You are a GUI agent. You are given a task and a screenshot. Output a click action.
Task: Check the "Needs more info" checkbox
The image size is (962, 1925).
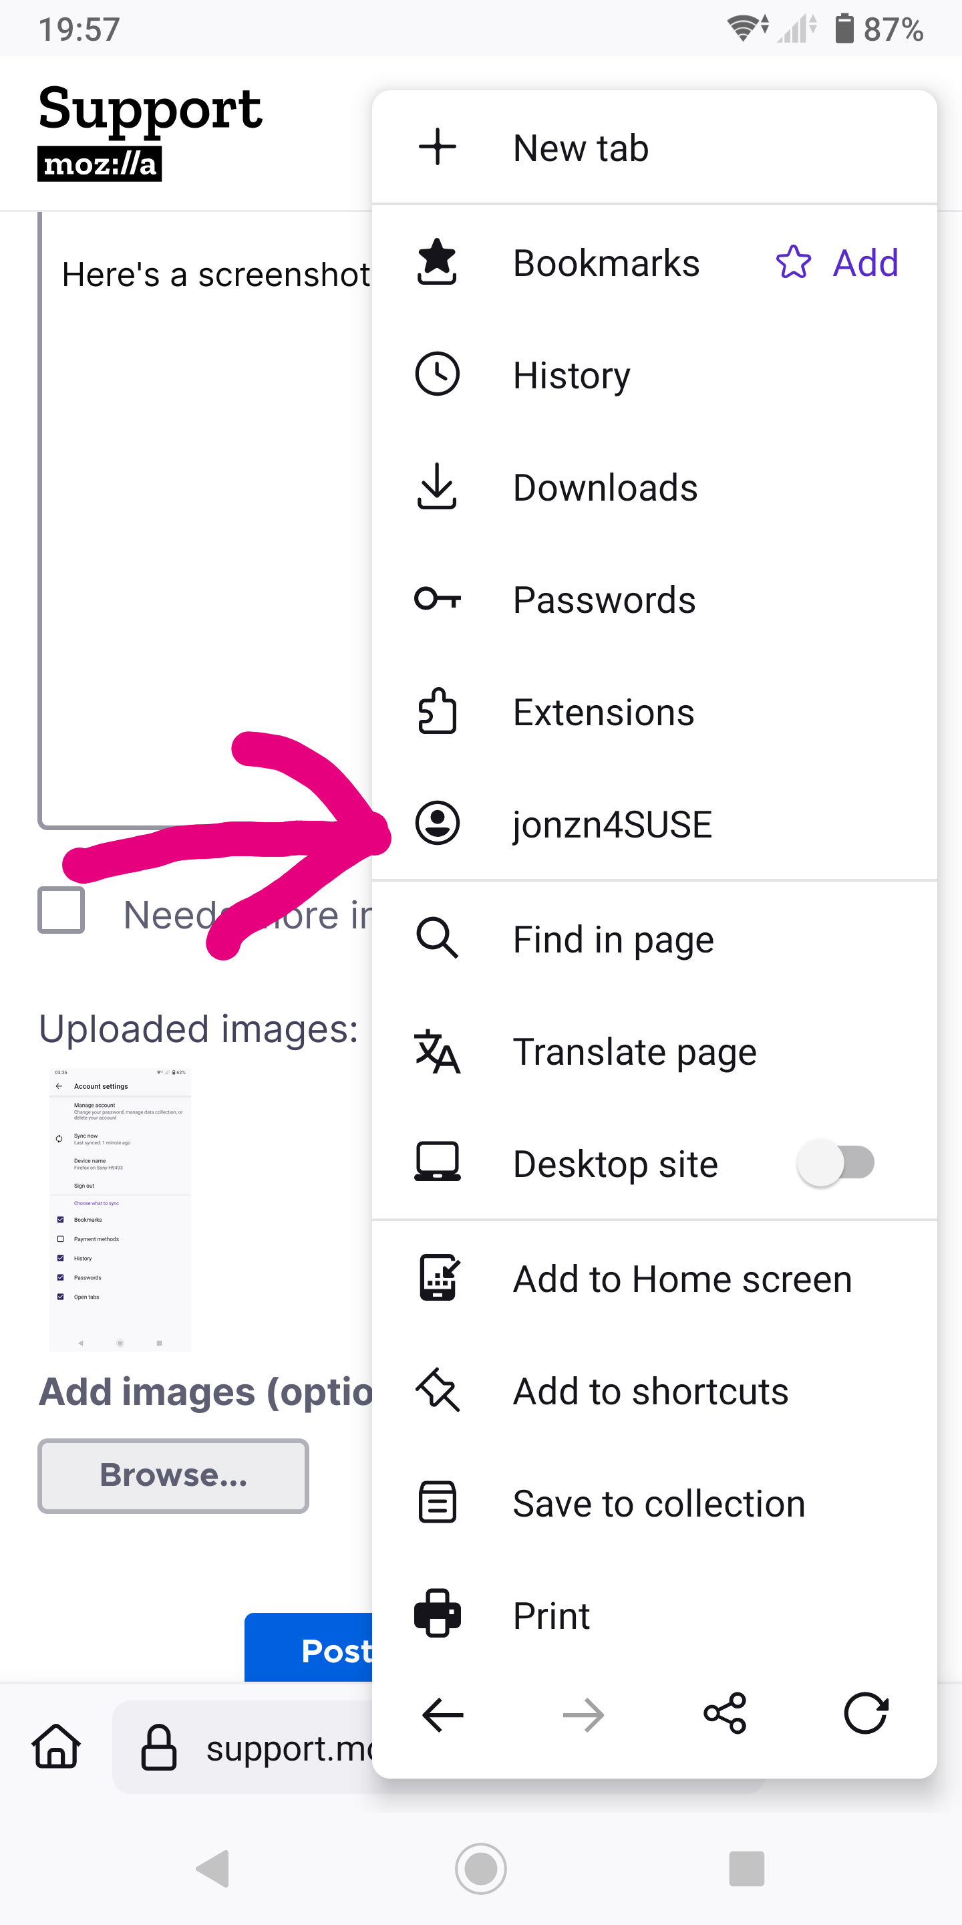pos(61,910)
